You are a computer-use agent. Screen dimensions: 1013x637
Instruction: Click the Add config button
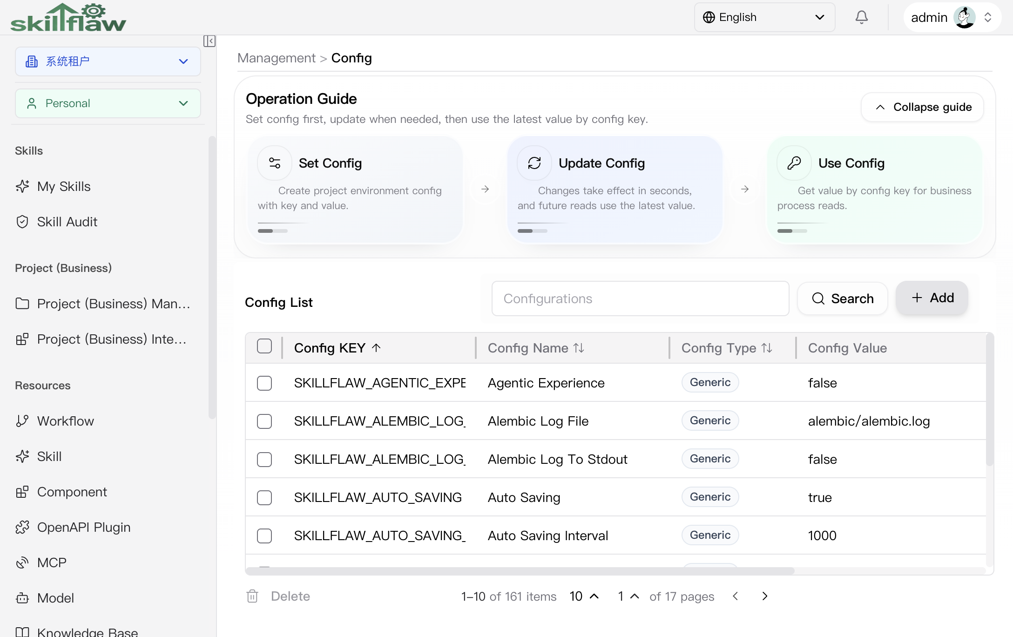pos(932,298)
